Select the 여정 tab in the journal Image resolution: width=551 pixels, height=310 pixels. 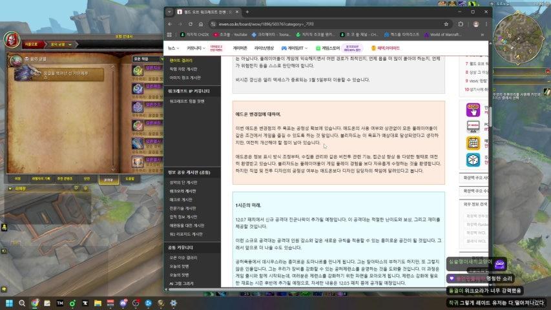pyautogui.click(x=17, y=178)
